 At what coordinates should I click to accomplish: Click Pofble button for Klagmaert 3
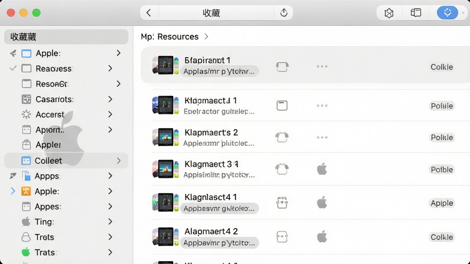[x=442, y=170]
